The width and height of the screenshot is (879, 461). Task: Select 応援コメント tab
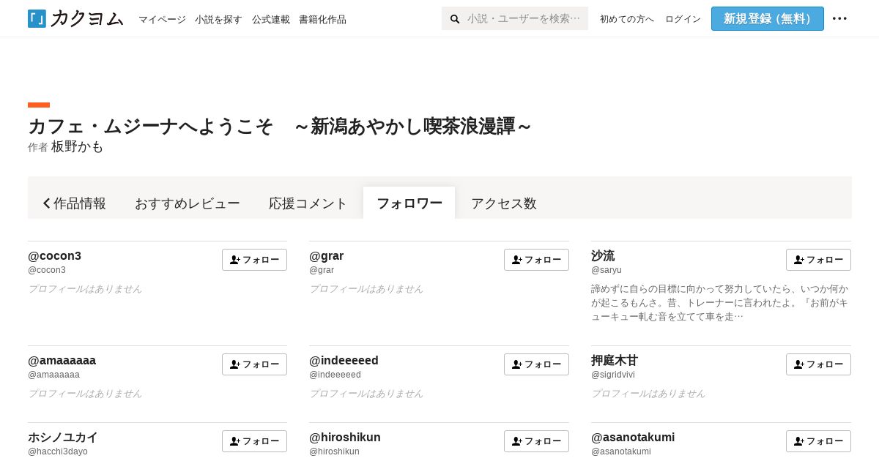pyautogui.click(x=308, y=203)
